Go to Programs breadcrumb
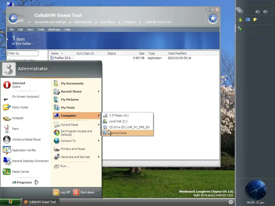Viewport: 275px width, 206px height. (x=130, y=22)
